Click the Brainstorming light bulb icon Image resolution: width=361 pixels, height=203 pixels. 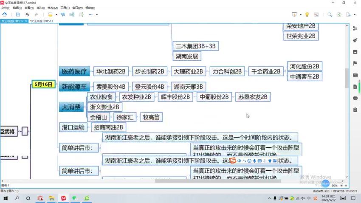307,14
